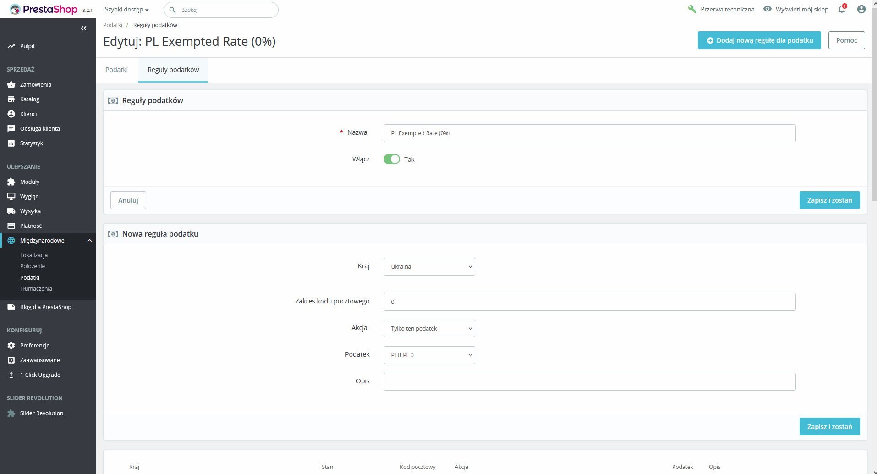Open notifications bell icon
877x474 pixels.
point(842,10)
